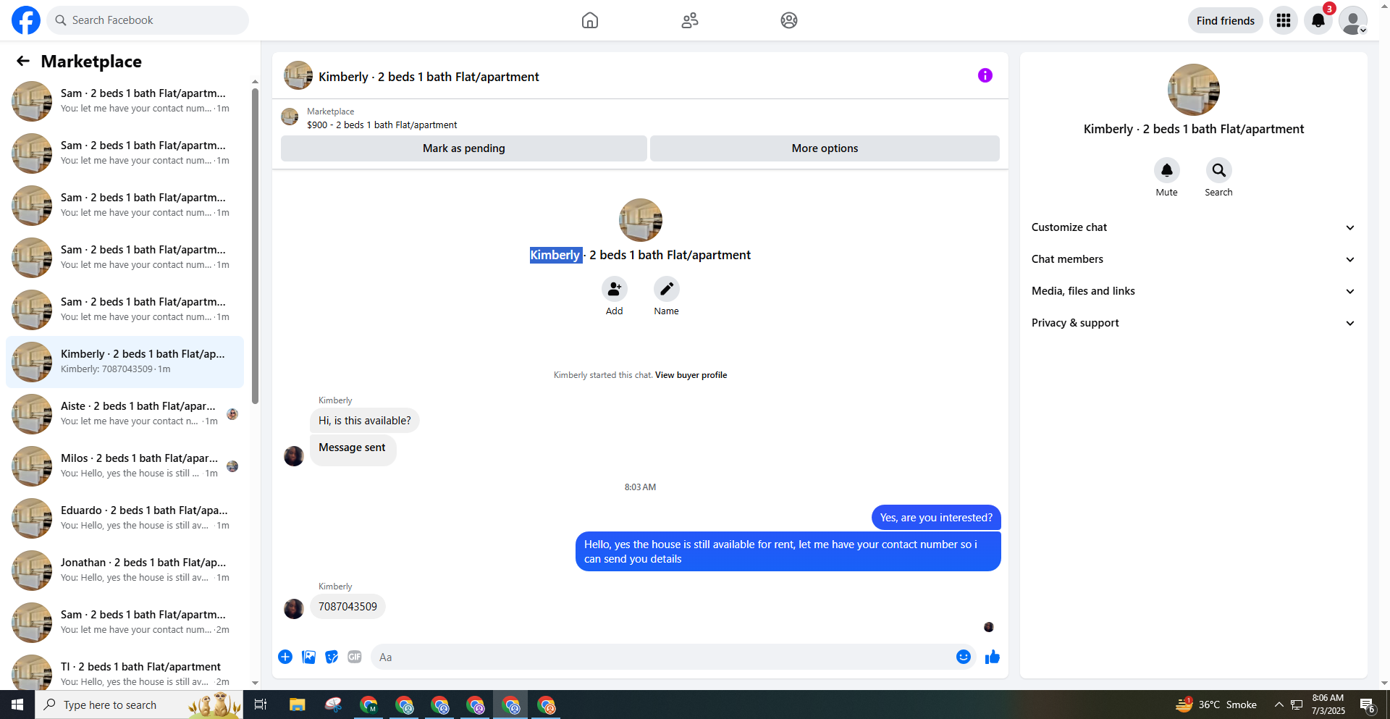The width and height of the screenshot is (1390, 719).
Task: Click the weather widget showing 36°C Smoke
Action: pos(1216,705)
